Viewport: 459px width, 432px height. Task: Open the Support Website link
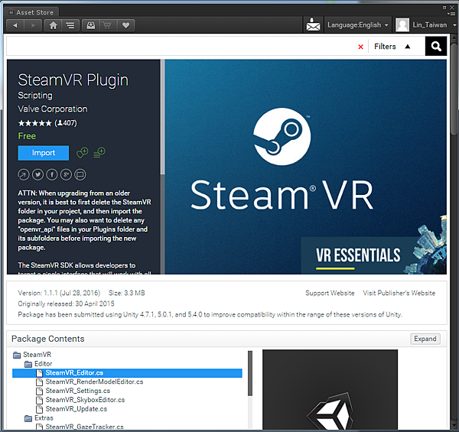330,293
